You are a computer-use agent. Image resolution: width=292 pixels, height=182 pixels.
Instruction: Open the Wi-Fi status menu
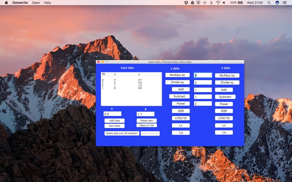218,3
